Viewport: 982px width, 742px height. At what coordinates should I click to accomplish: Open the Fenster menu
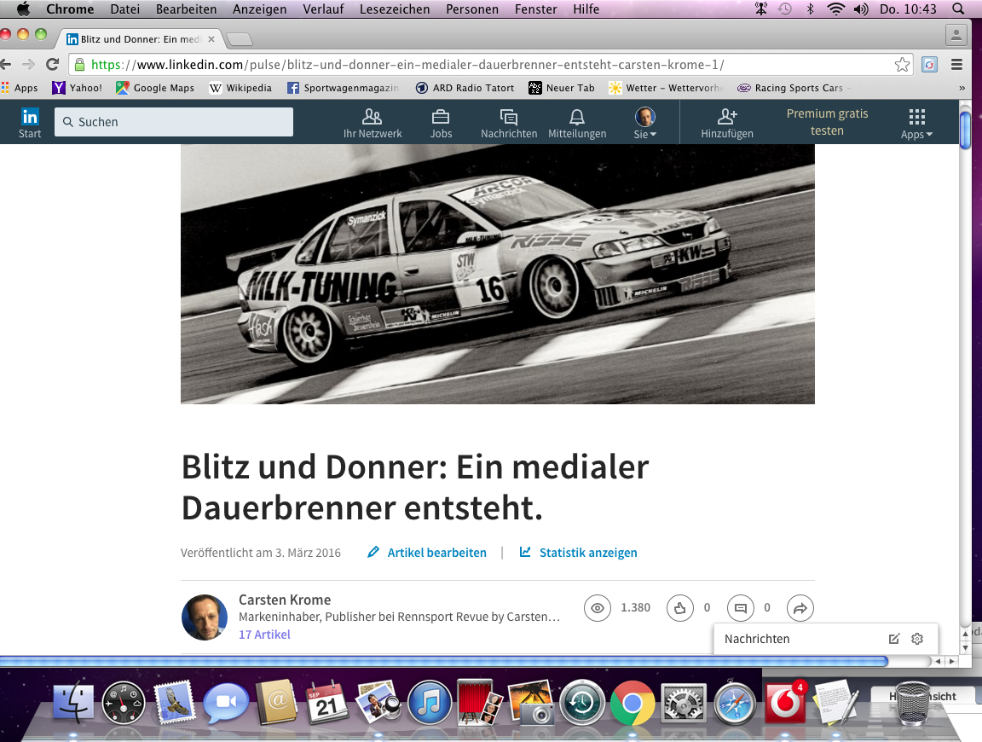tap(535, 9)
